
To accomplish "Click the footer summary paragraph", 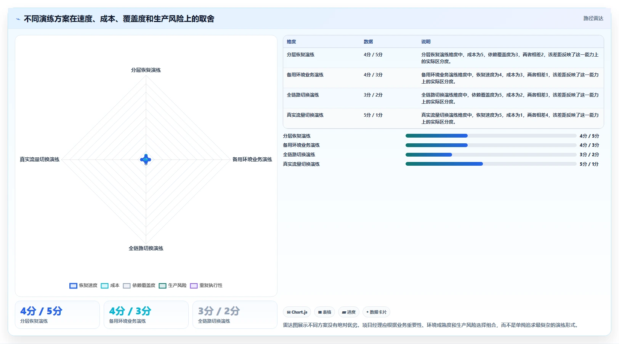I will [431, 325].
